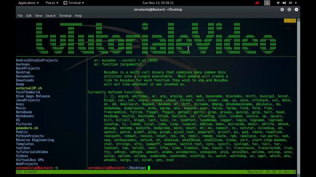Click the Documents directory entry
The width and height of the screenshot is (316, 177).
click(x=25, y=76)
